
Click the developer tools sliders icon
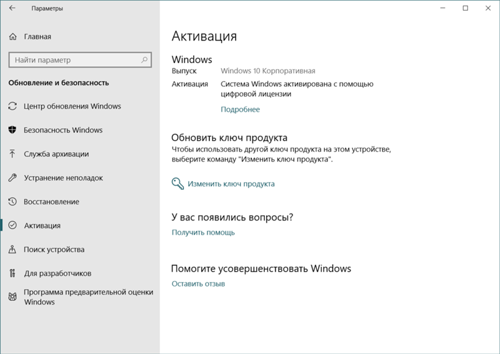pyautogui.click(x=12, y=273)
